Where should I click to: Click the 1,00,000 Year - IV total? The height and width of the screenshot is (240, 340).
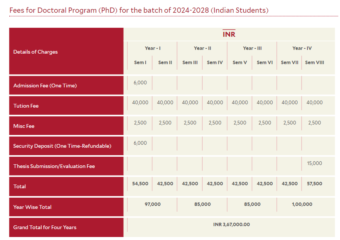tap(302, 204)
